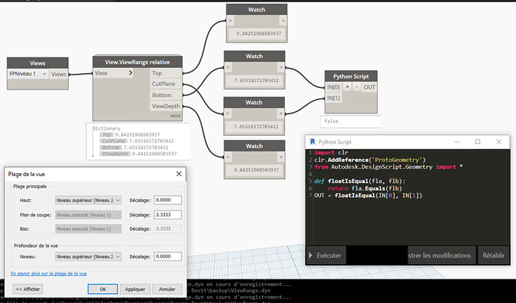Click the View input port of View.ViewRange node
This screenshot has height=303, width=516.
[114, 73]
